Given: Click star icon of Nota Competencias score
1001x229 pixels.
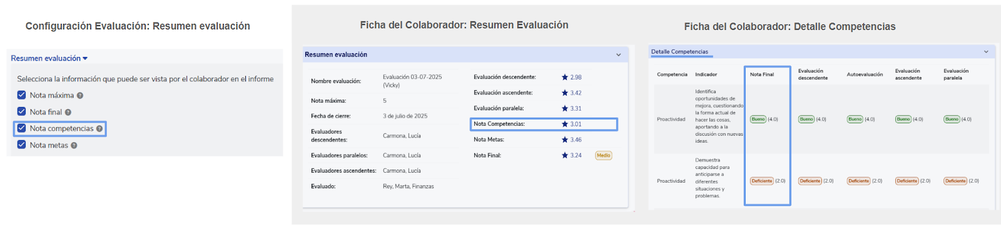Looking at the screenshot, I should 565,125.
